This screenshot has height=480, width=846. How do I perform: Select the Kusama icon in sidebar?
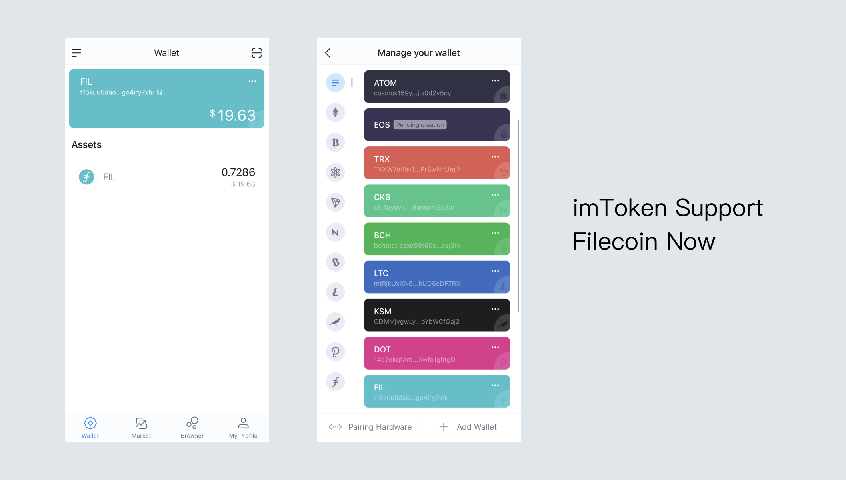coord(335,322)
